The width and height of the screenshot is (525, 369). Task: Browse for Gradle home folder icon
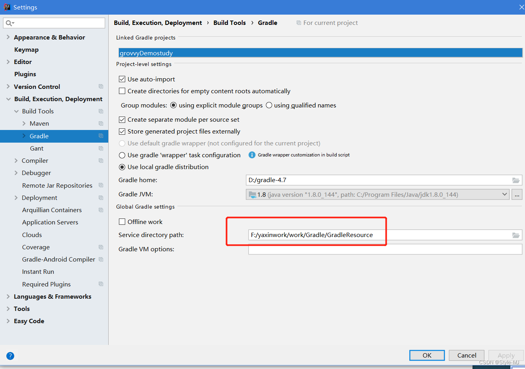click(516, 180)
